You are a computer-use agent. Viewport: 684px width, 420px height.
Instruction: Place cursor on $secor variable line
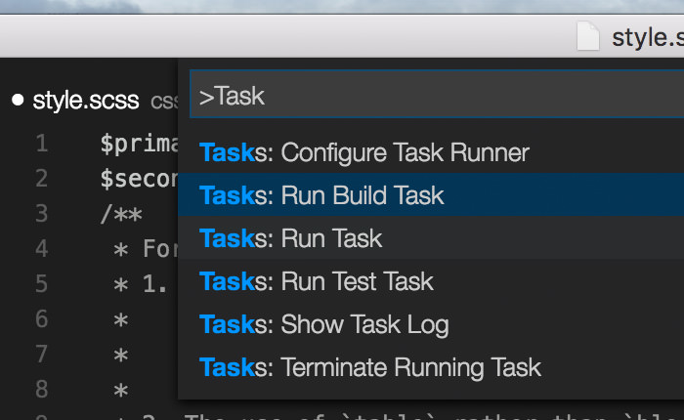[139, 179]
